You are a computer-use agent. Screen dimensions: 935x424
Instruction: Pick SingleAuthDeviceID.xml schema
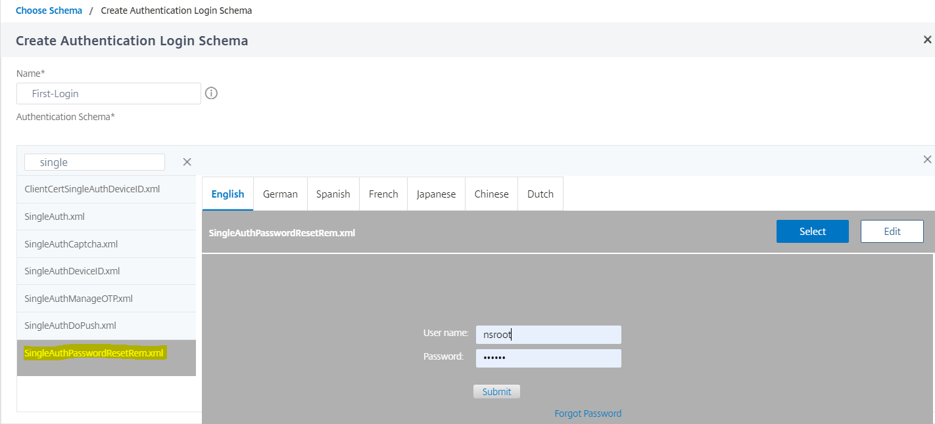pyautogui.click(x=107, y=271)
